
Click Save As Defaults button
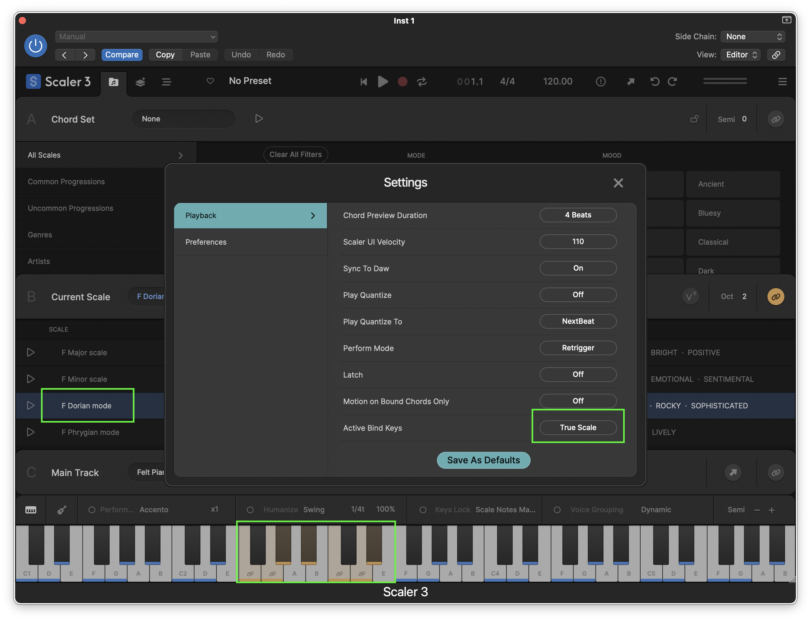(483, 460)
